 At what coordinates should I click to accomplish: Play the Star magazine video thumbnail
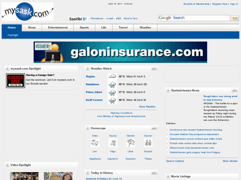(x=58, y=176)
